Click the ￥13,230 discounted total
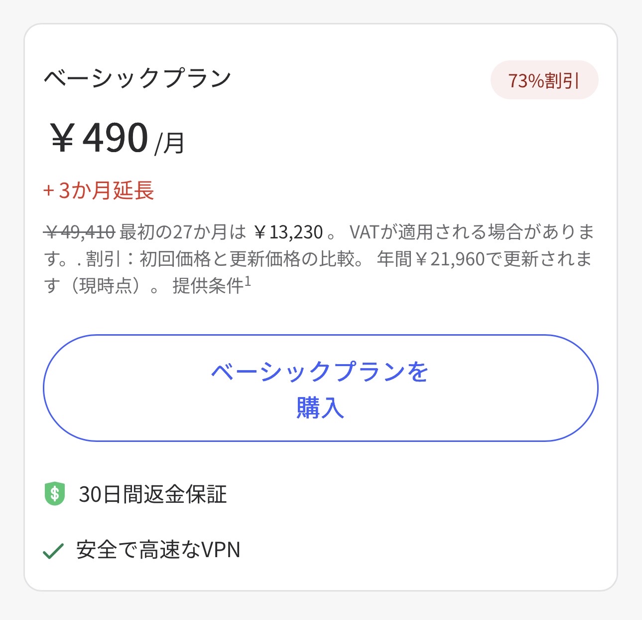The width and height of the screenshot is (642, 620). pos(288,232)
